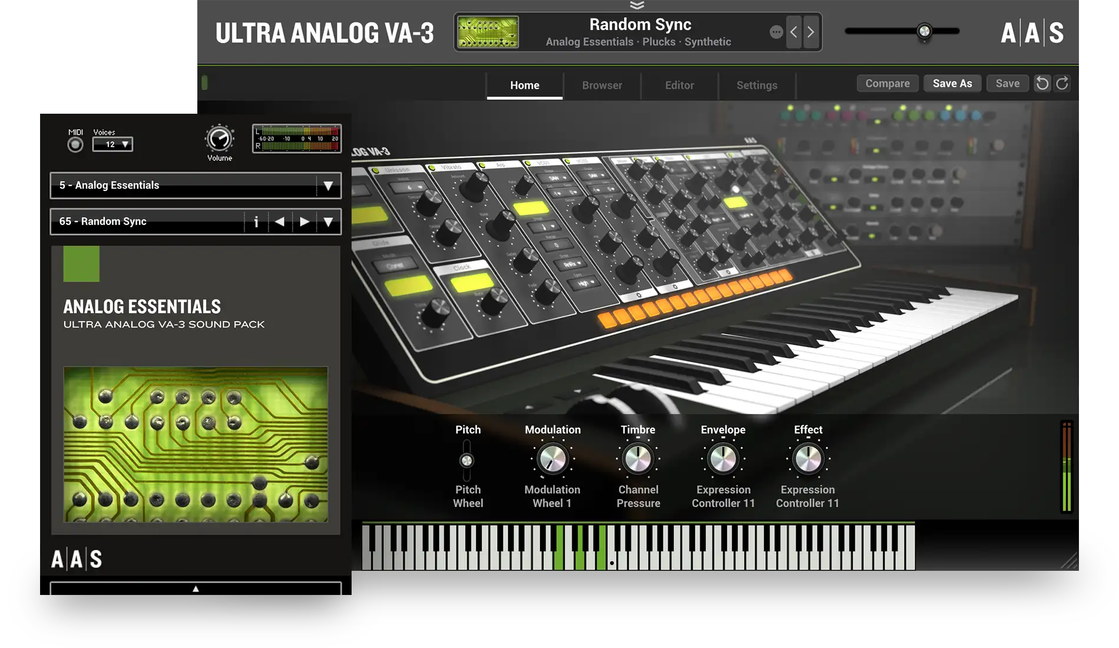
Task: Click the slider handle in the top bar
Action: pyautogui.click(x=925, y=31)
